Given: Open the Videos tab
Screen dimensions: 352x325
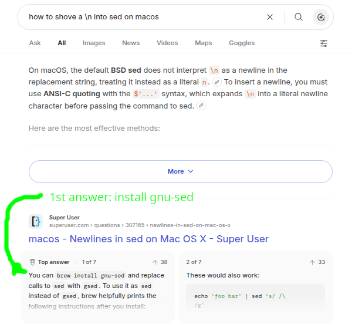Looking at the screenshot, I should [167, 43].
